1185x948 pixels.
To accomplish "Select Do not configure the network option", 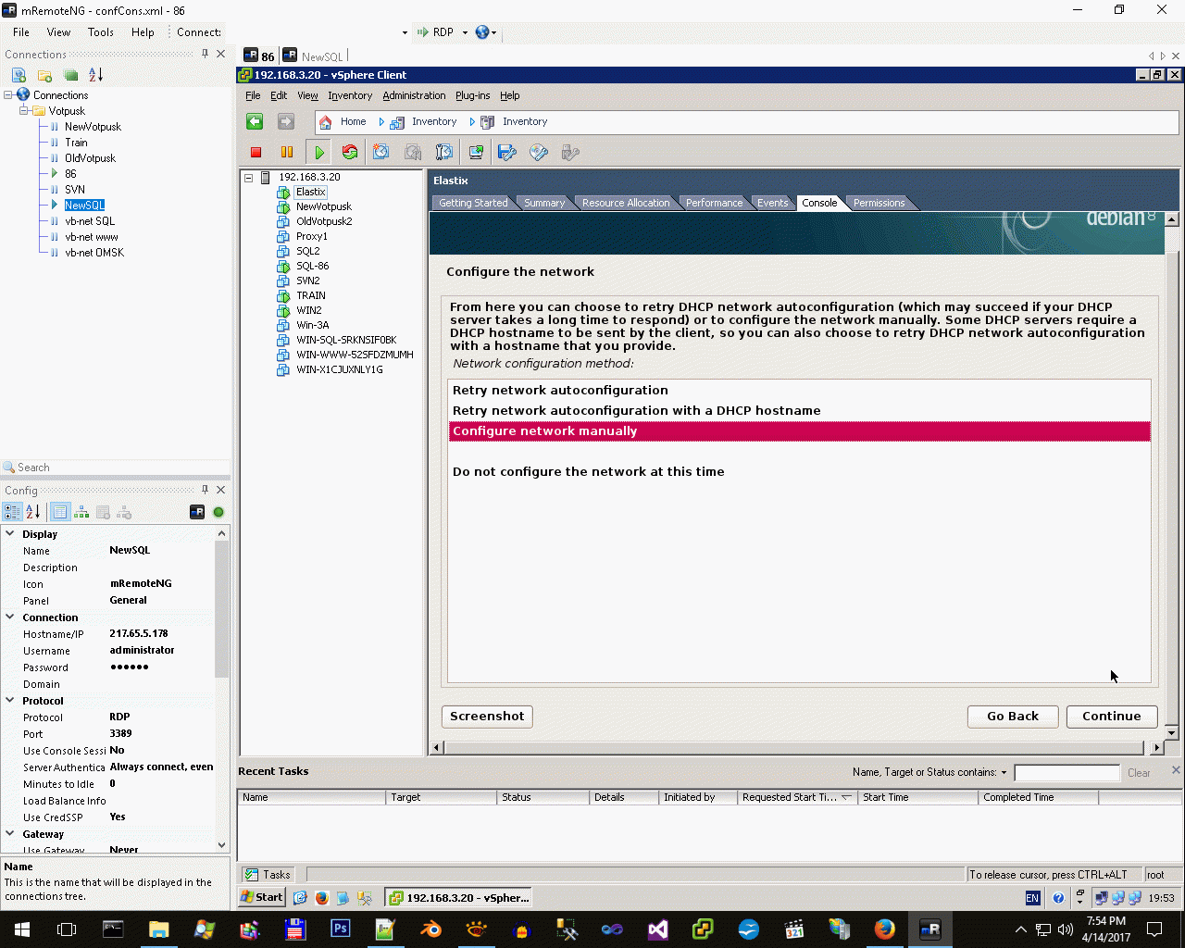I will click(x=800, y=471).
